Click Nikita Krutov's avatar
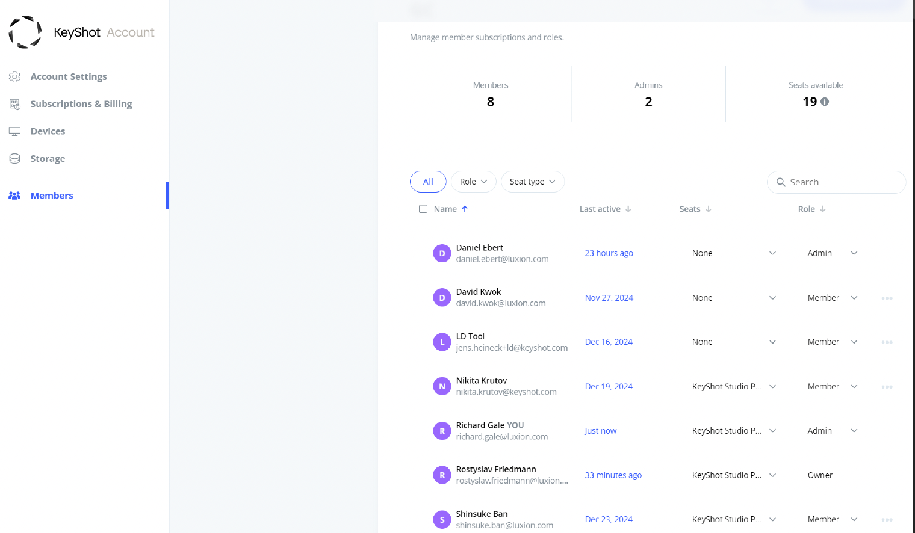Image resolution: width=915 pixels, height=533 pixels. click(x=442, y=386)
